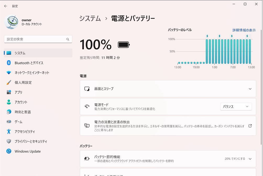The image size is (263, 176).
Task: Go to 時刻と言語 settings
Action: (23, 112)
